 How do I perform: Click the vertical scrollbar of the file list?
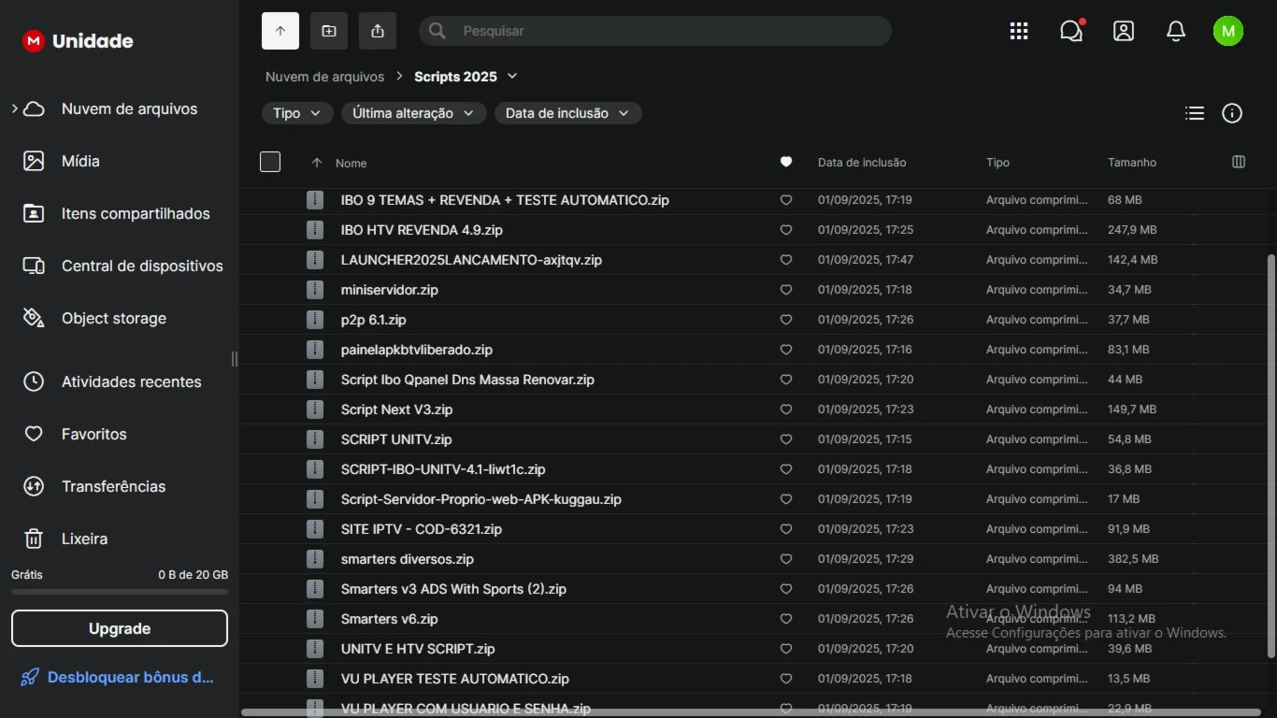(x=1270, y=455)
